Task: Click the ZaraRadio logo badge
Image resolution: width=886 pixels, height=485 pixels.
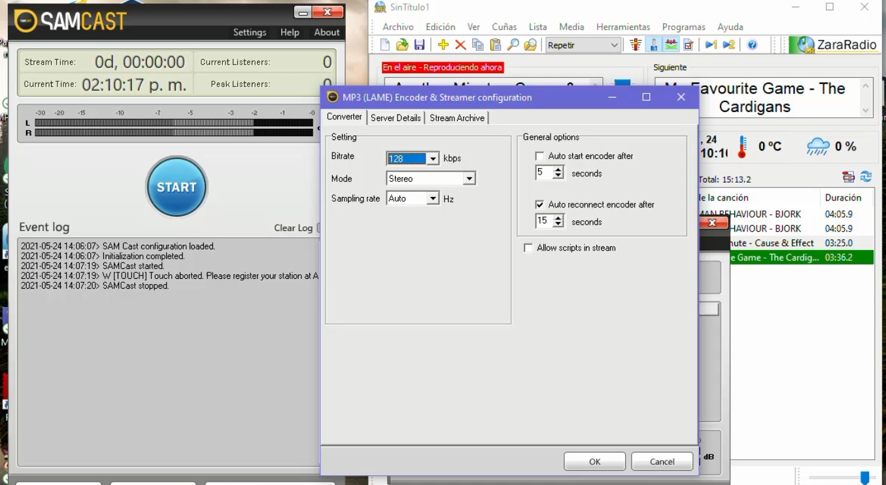Action: pos(834,45)
